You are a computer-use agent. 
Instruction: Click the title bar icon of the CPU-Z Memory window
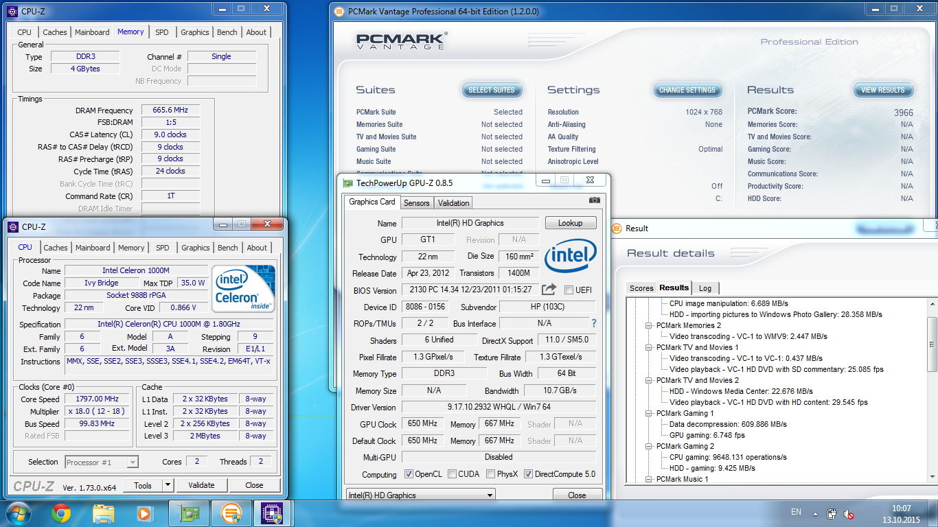point(12,11)
